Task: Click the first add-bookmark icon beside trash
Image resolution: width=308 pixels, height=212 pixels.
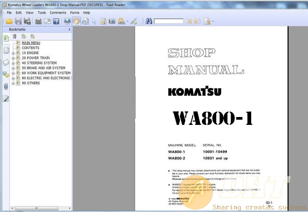Action: 24,36
